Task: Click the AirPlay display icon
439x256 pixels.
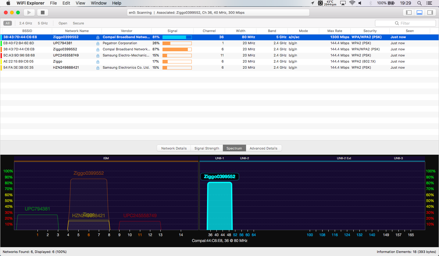Action: (343, 3)
